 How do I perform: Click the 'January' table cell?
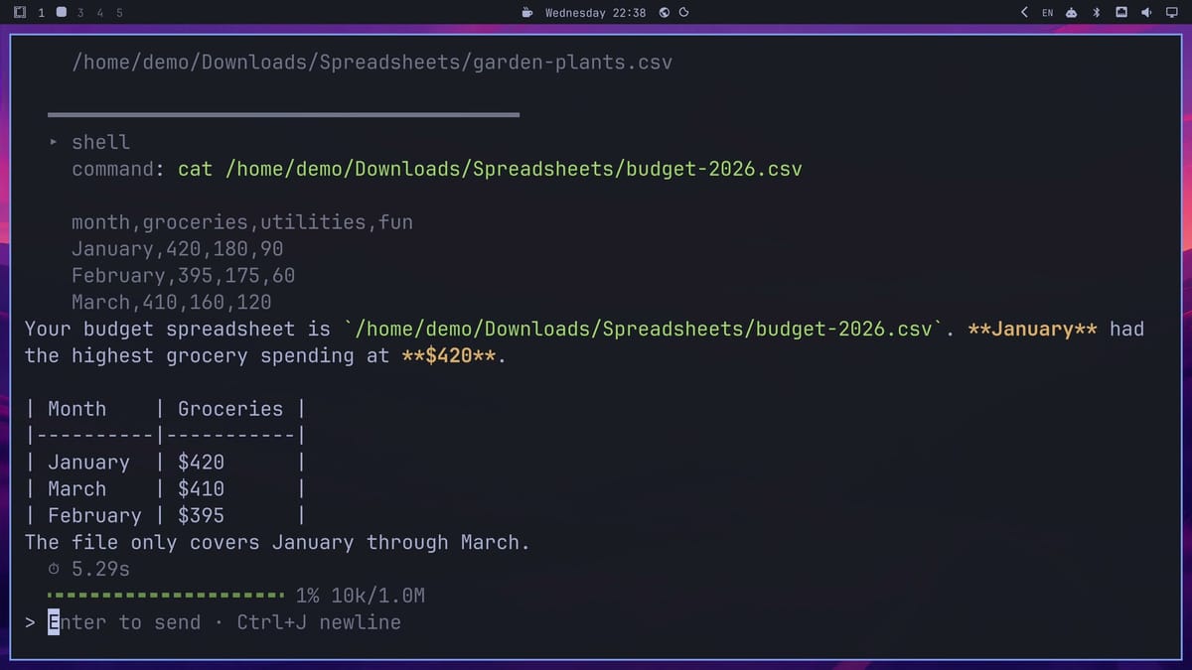coord(88,463)
